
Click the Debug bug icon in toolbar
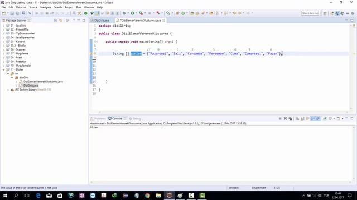point(124,13)
